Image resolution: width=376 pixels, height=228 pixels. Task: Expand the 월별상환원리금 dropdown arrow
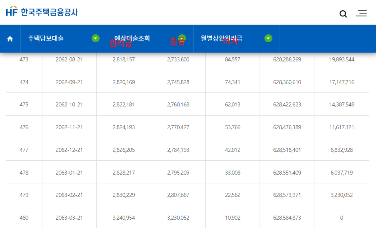tap(268, 38)
